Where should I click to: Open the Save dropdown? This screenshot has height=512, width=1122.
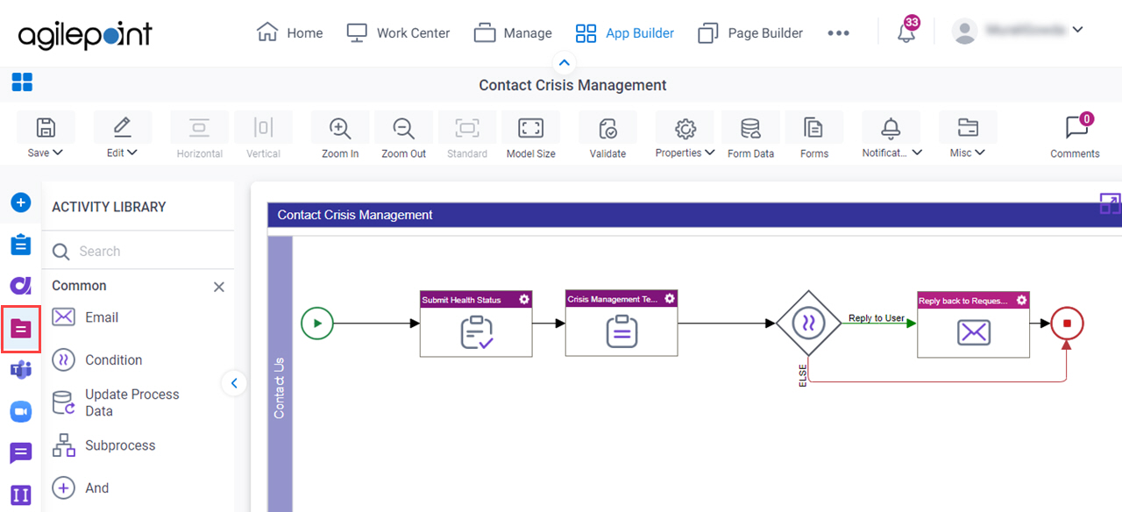(45, 137)
